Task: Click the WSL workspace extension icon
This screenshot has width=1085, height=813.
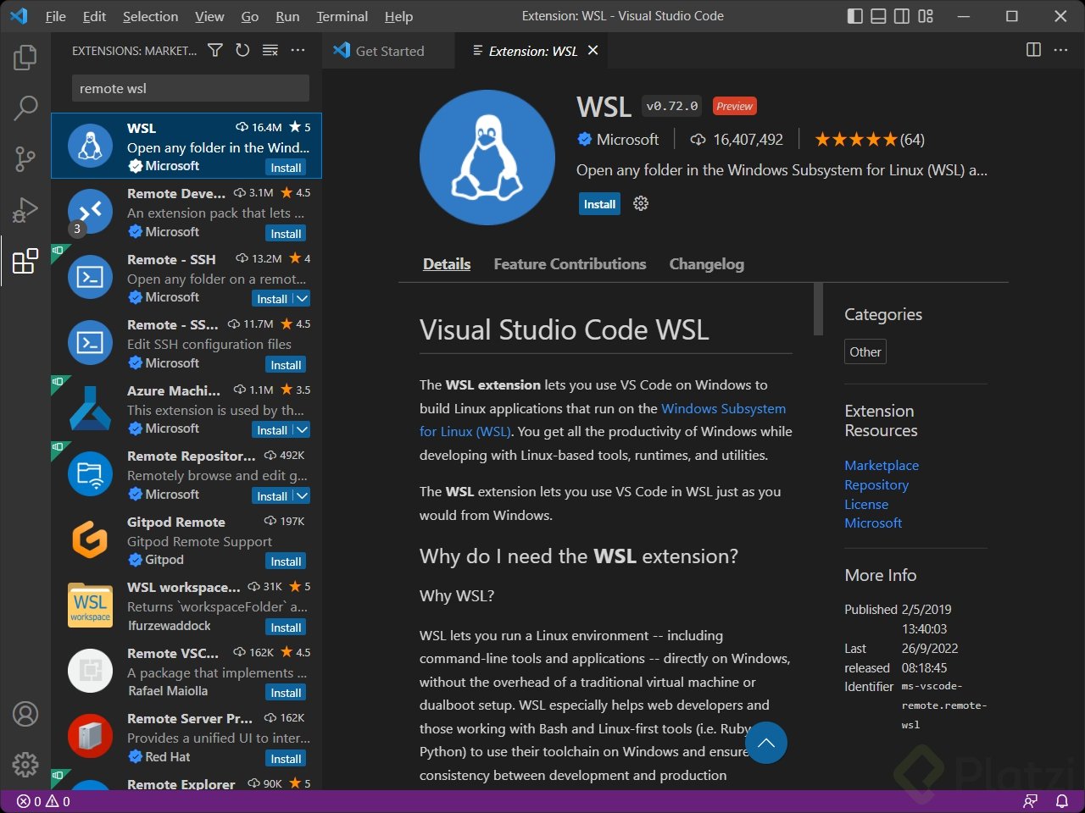Action: 90,605
